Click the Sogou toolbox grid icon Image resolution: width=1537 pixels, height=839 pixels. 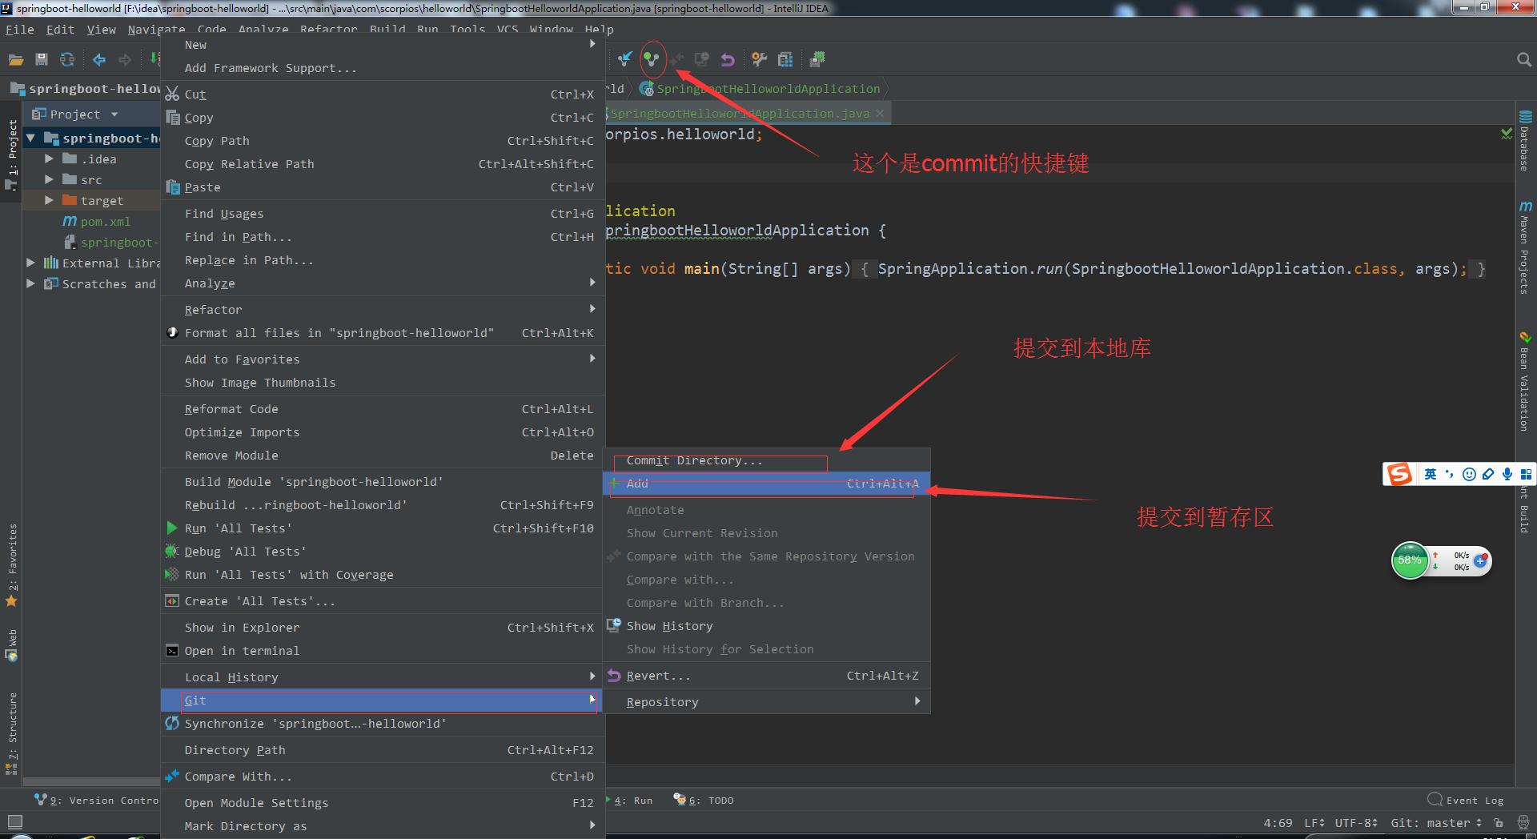click(x=1527, y=474)
